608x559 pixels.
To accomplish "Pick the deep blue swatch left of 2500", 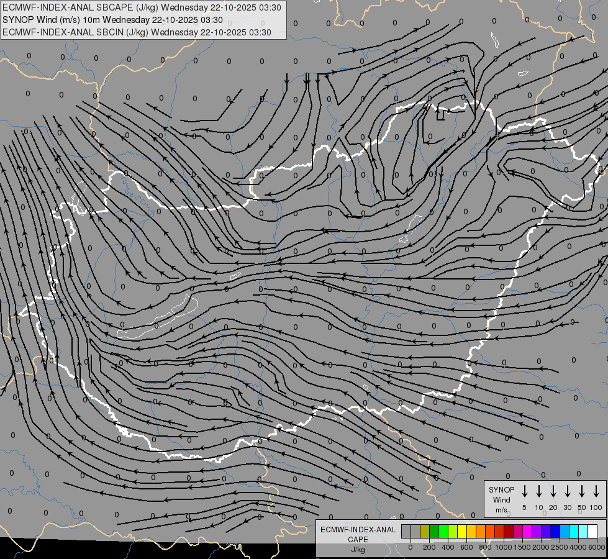I will pos(555,531).
